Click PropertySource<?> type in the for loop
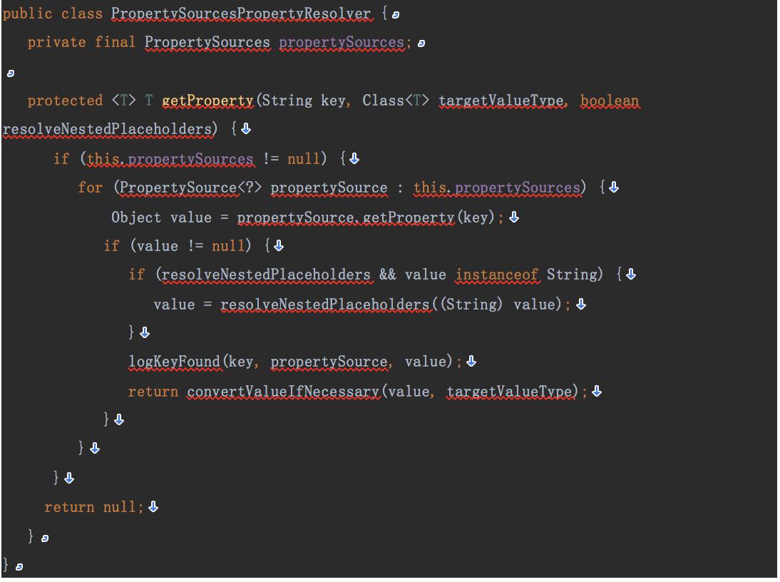Image resolution: width=780 pixels, height=582 pixels. [190, 188]
